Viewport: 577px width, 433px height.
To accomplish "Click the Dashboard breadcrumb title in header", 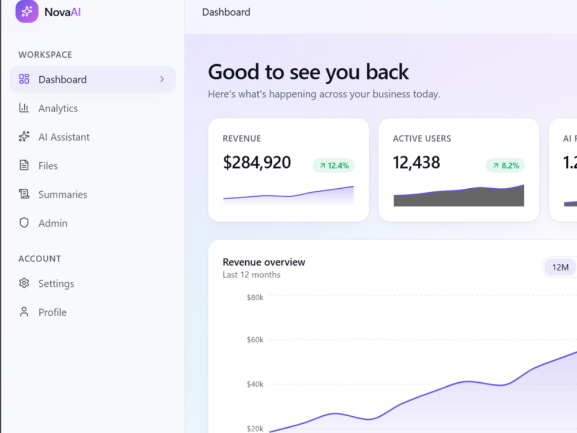I will point(226,12).
